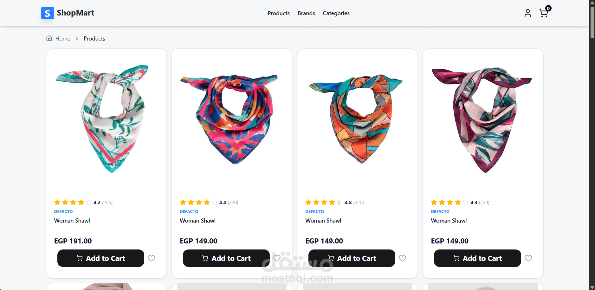Toggle wishlist heart on 4.4-rated shawl
The width and height of the screenshot is (595, 290).
coord(277,258)
